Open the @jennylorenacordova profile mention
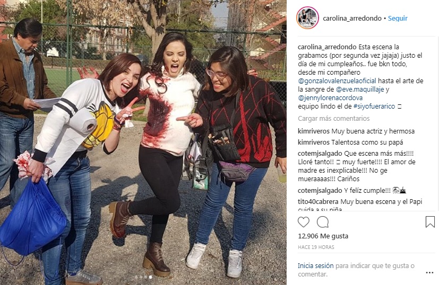This screenshot has height=285, width=439. coord(330,98)
